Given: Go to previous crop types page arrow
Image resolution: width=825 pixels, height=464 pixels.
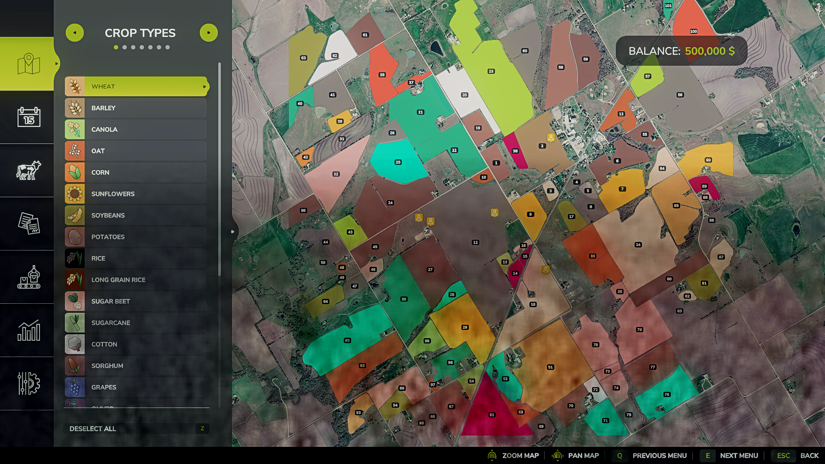Looking at the screenshot, I should point(75,33).
